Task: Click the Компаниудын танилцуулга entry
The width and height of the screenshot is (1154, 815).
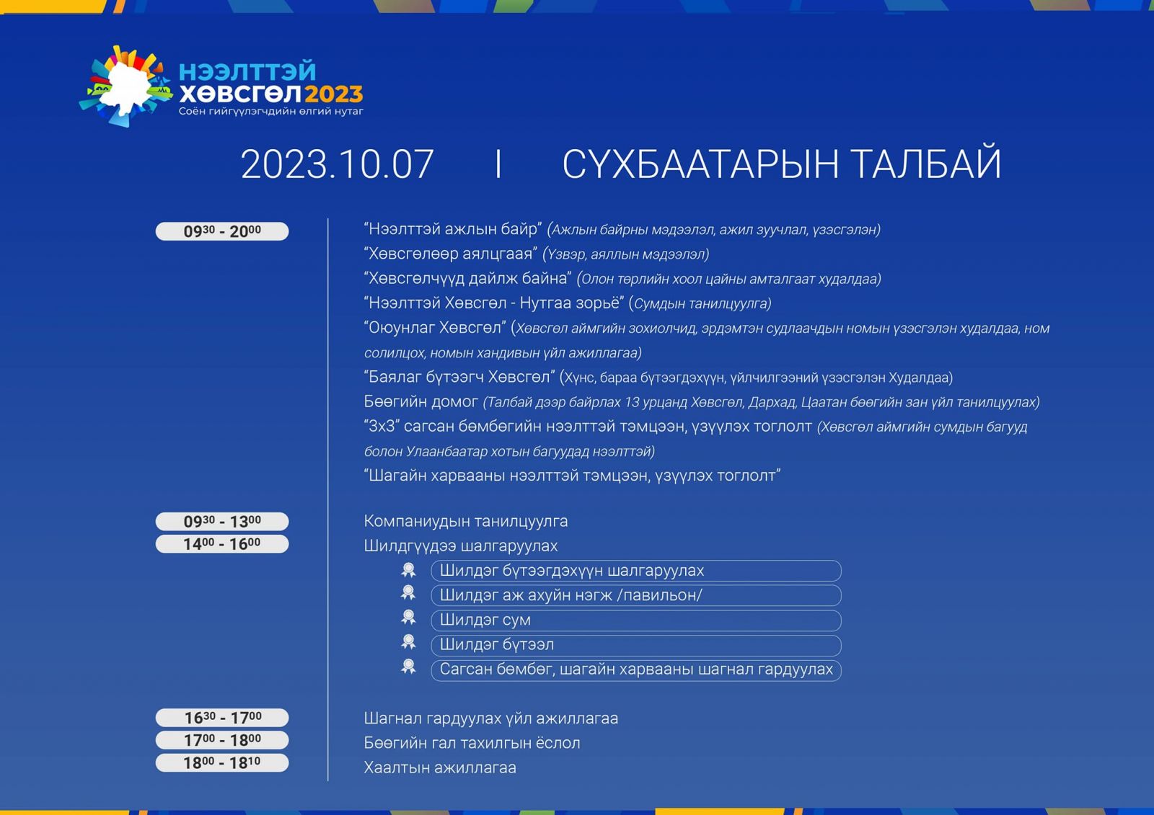Action: (466, 521)
